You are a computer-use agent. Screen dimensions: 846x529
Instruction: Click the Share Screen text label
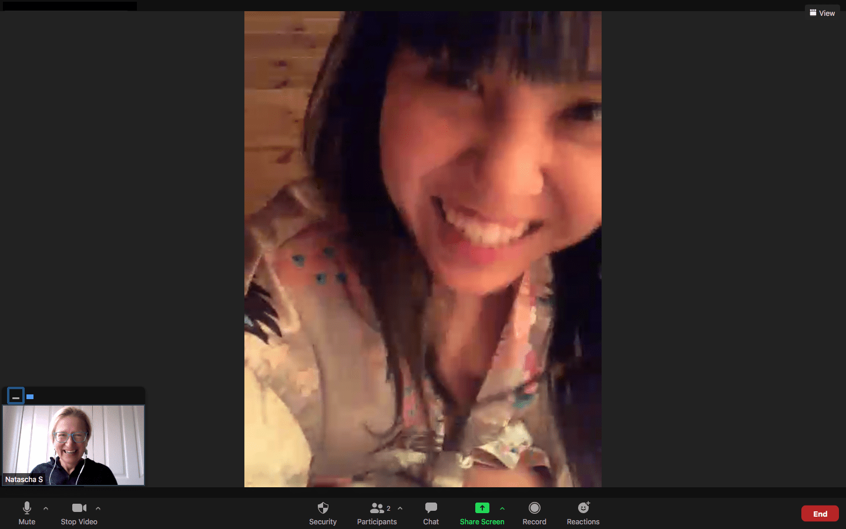coord(482,522)
